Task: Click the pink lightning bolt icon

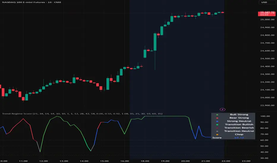Action: click(x=222, y=109)
